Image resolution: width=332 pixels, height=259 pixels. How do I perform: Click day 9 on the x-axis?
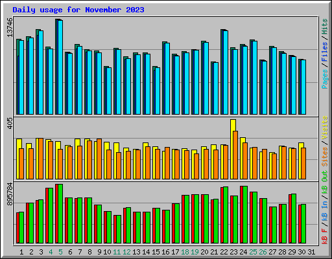click(99, 252)
